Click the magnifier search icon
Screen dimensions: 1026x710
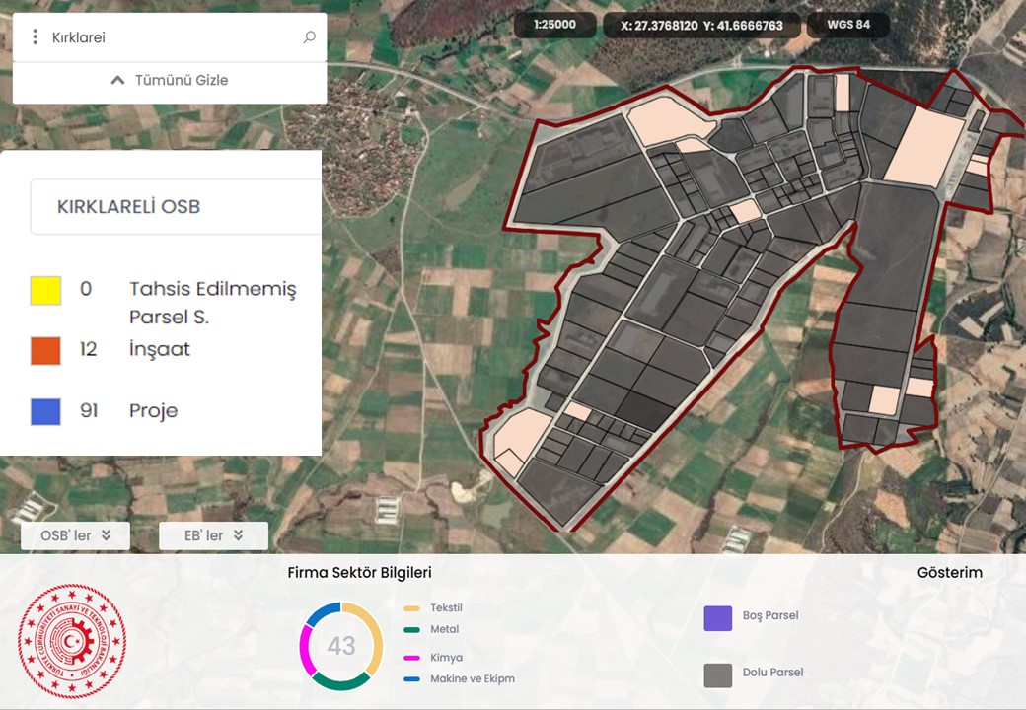[x=309, y=37]
